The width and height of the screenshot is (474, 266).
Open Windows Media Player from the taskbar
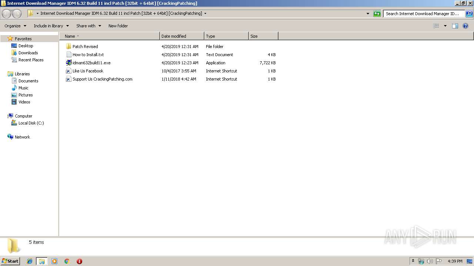[54, 261]
